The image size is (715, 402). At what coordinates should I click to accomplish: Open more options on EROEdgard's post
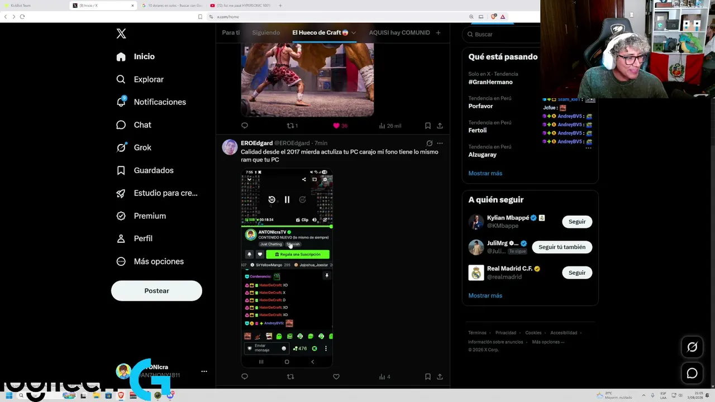440,143
